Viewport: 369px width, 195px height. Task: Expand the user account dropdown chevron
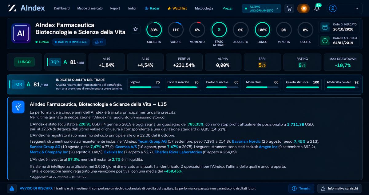[357, 9]
